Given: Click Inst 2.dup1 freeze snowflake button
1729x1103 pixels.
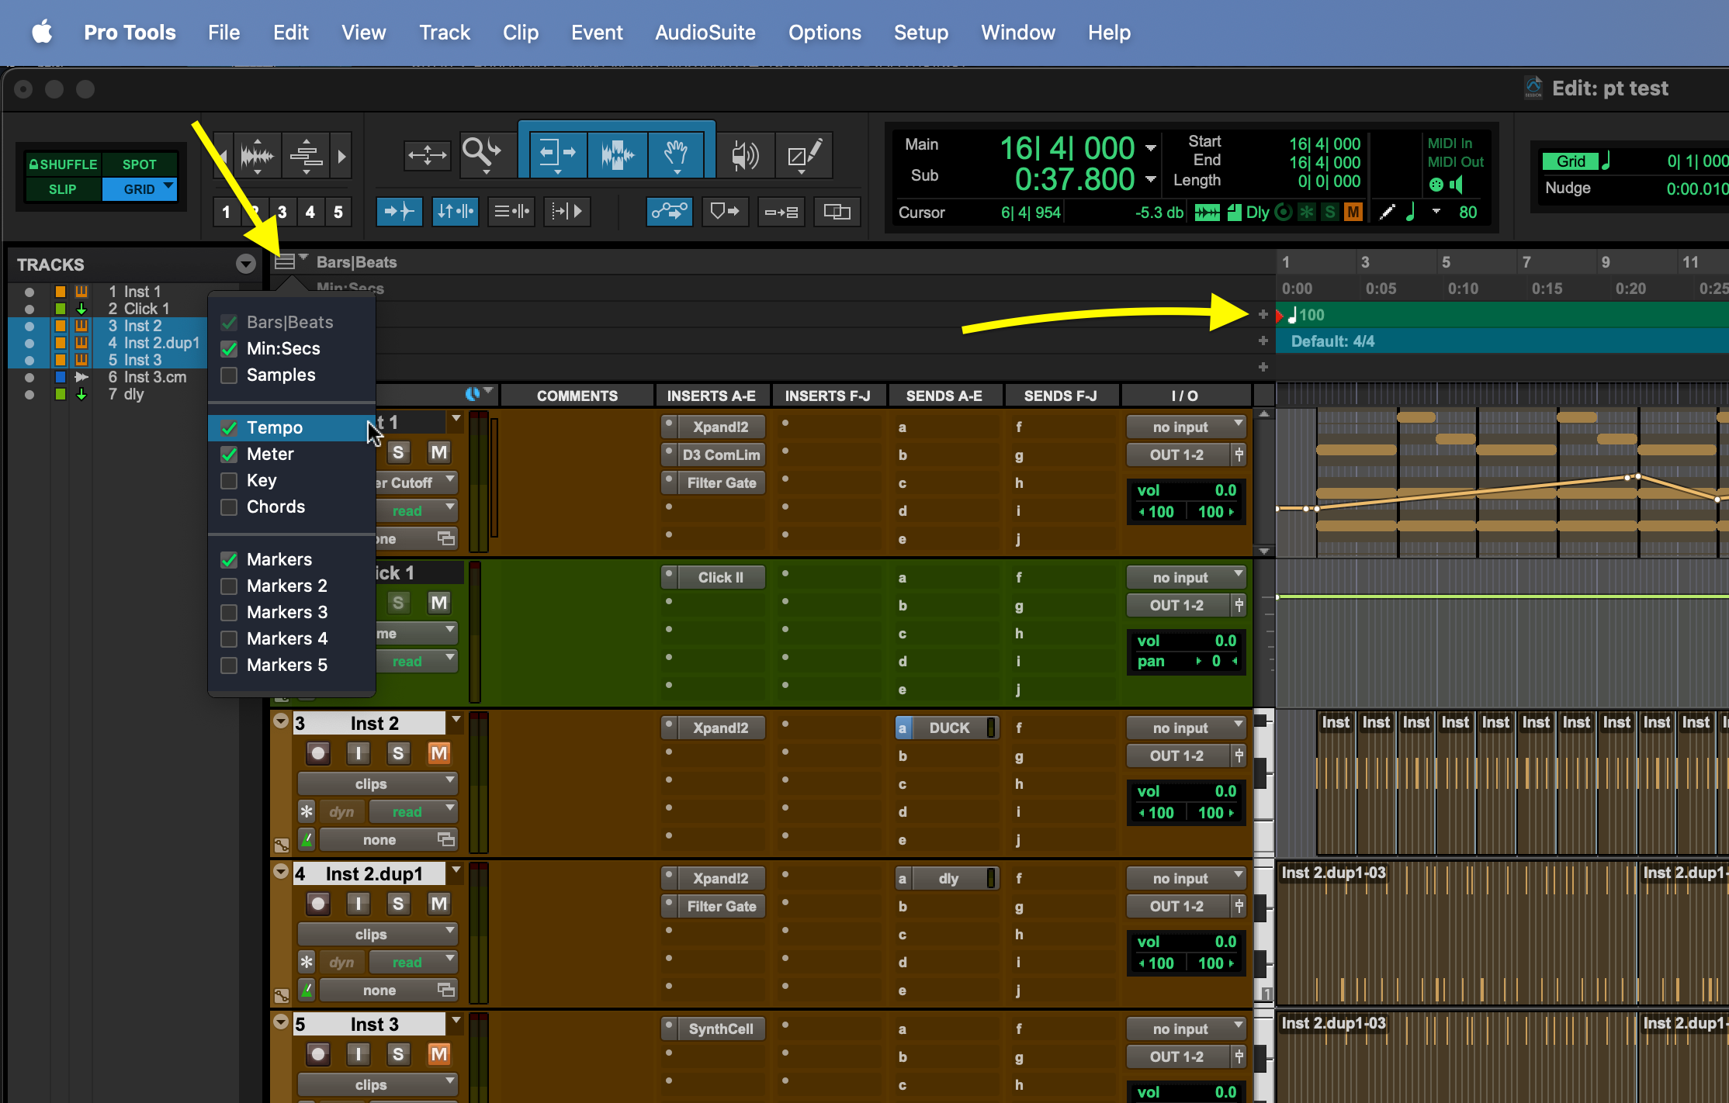Looking at the screenshot, I should pos(307,963).
